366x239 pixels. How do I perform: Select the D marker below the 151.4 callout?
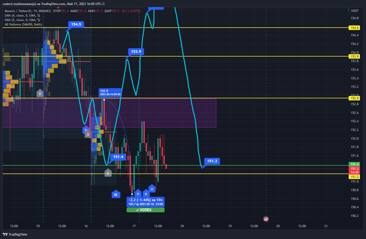pyautogui.click(x=108, y=173)
